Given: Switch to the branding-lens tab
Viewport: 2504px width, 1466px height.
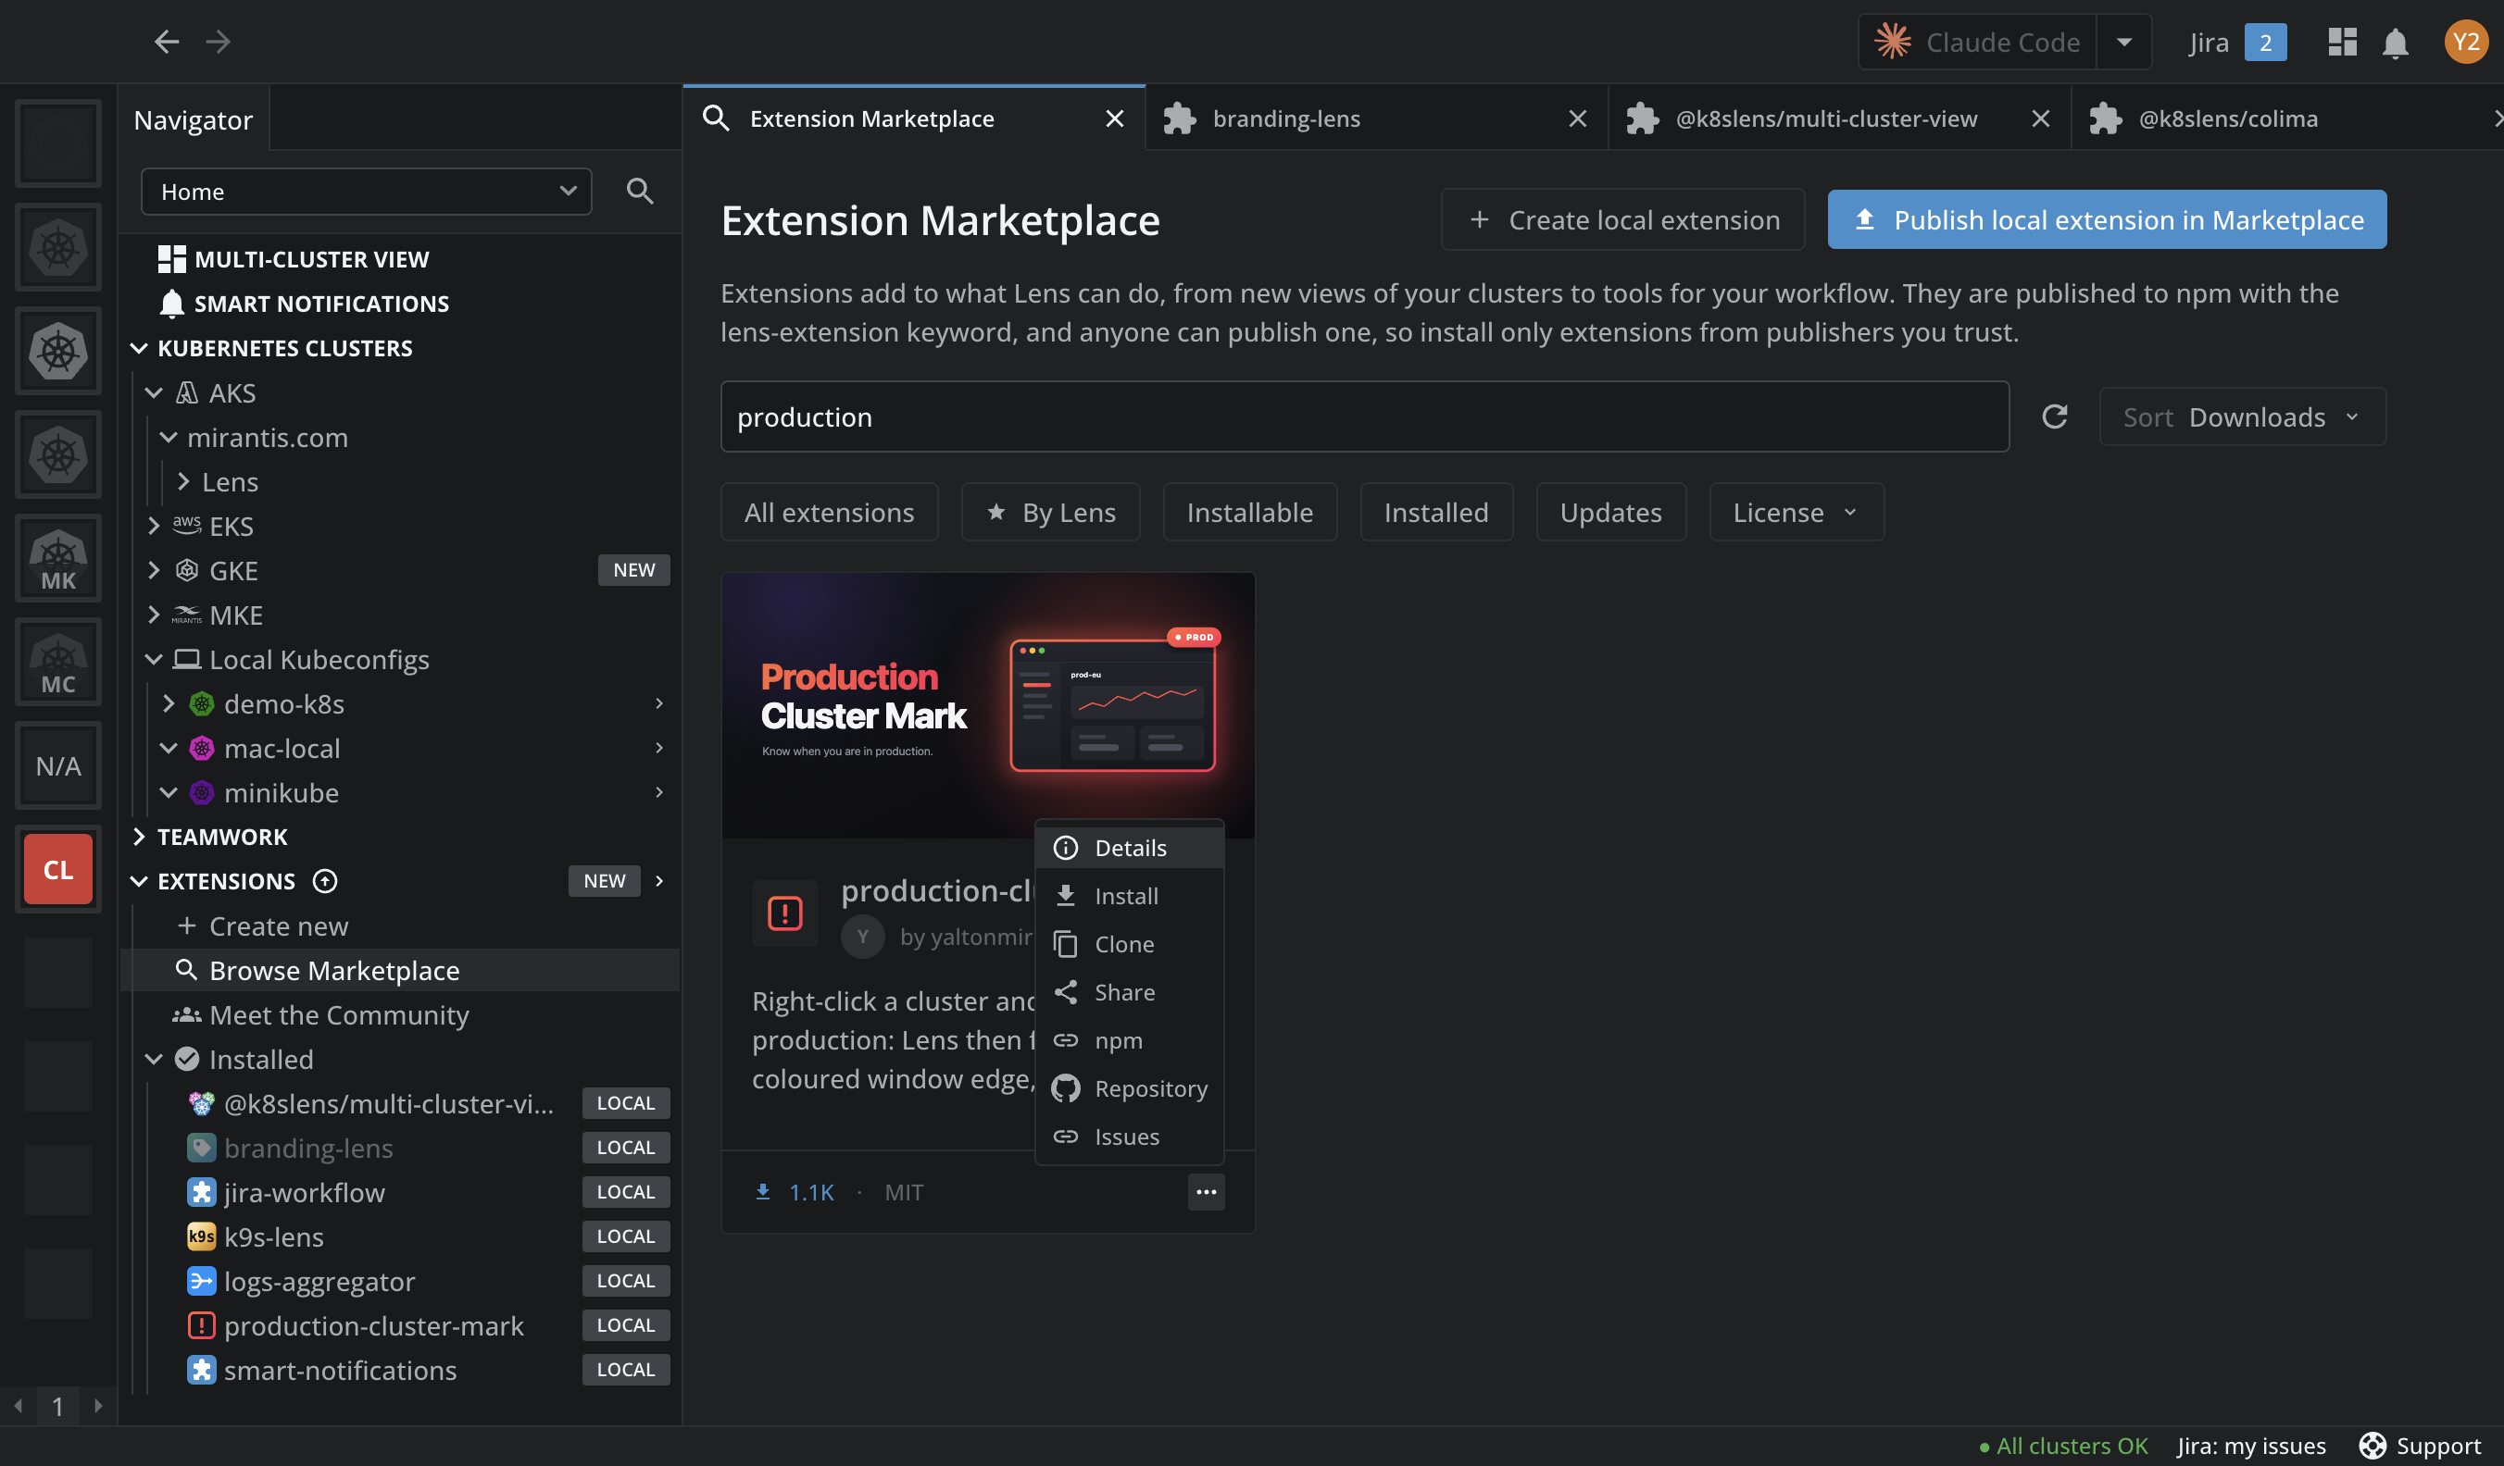Looking at the screenshot, I should point(1376,118).
